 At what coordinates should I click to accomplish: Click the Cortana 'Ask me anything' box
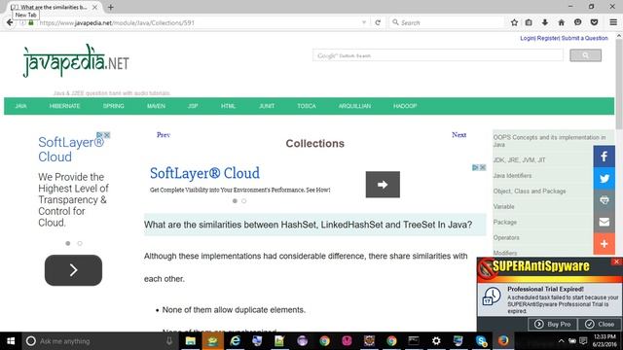(99, 341)
